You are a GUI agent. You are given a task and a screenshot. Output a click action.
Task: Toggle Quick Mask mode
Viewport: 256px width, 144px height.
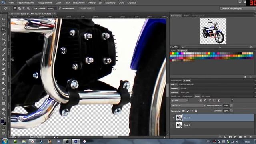tap(4, 128)
